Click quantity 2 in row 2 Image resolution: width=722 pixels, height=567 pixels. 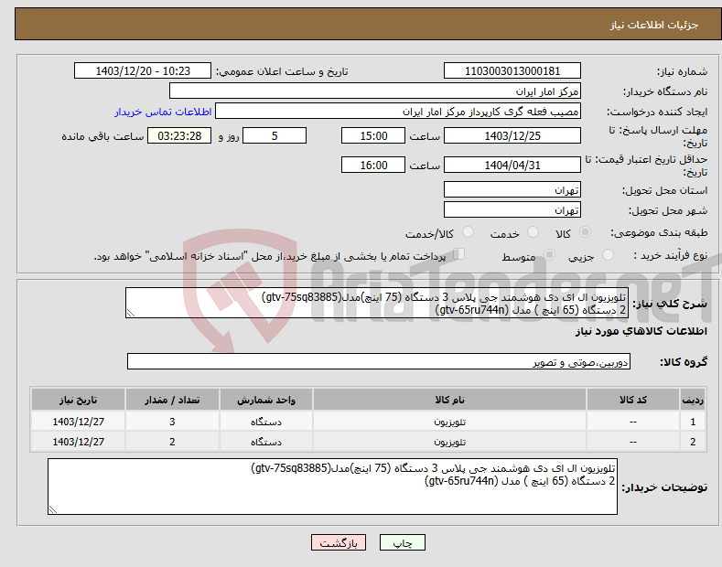click(x=172, y=442)
